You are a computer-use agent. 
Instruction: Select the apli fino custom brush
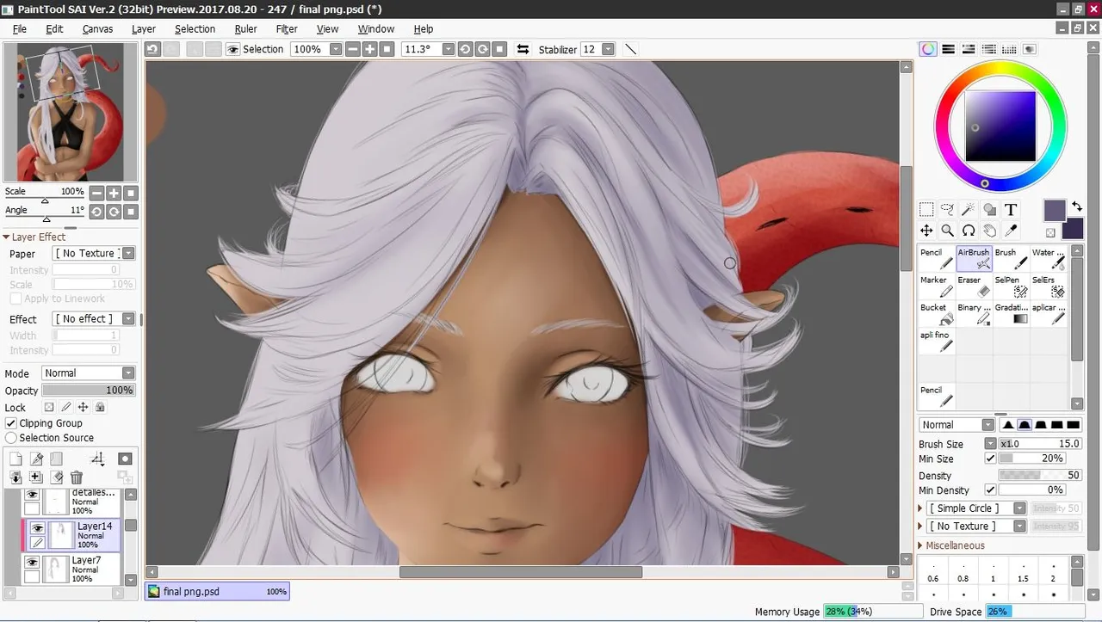[x=937, y=342]
